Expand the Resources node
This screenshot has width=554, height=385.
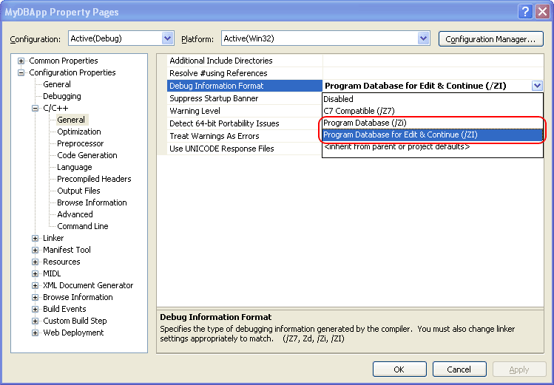(x=35, y=262)
